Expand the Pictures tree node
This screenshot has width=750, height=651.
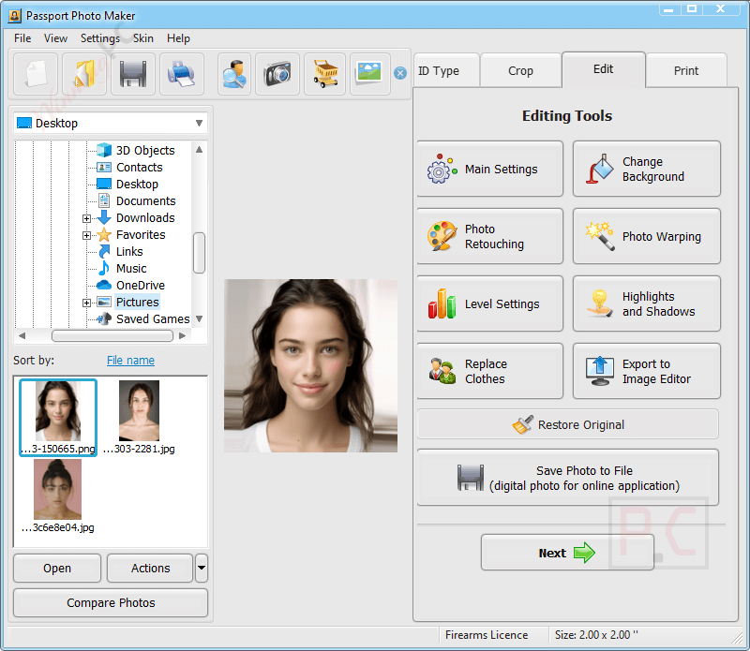[86, 303]
